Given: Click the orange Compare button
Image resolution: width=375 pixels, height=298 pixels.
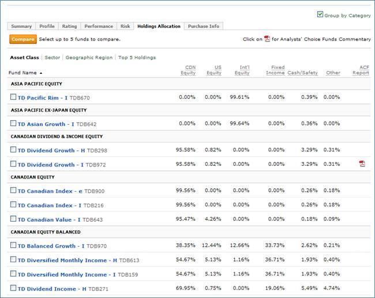Looking at the screenshot, I should point(23,39).
